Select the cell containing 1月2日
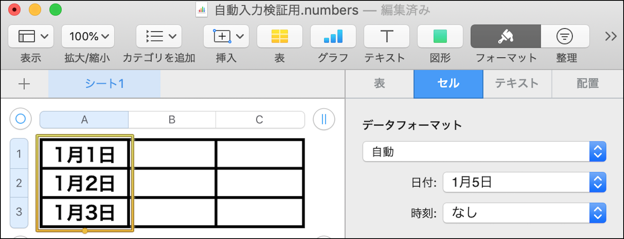This screenshot has width=624, height=239. (85, 183)
